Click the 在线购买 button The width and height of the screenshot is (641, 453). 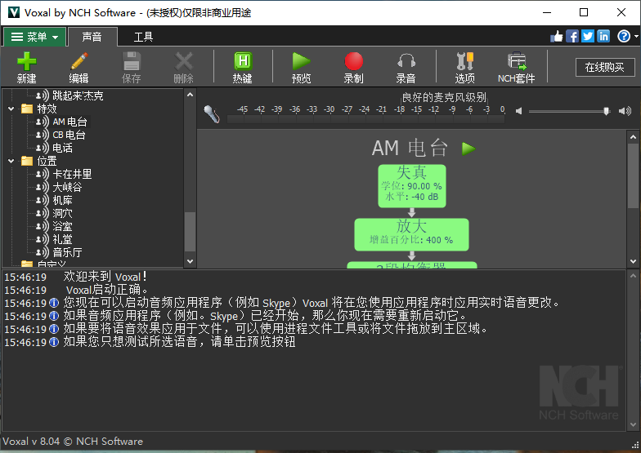(x=604, y=68)
